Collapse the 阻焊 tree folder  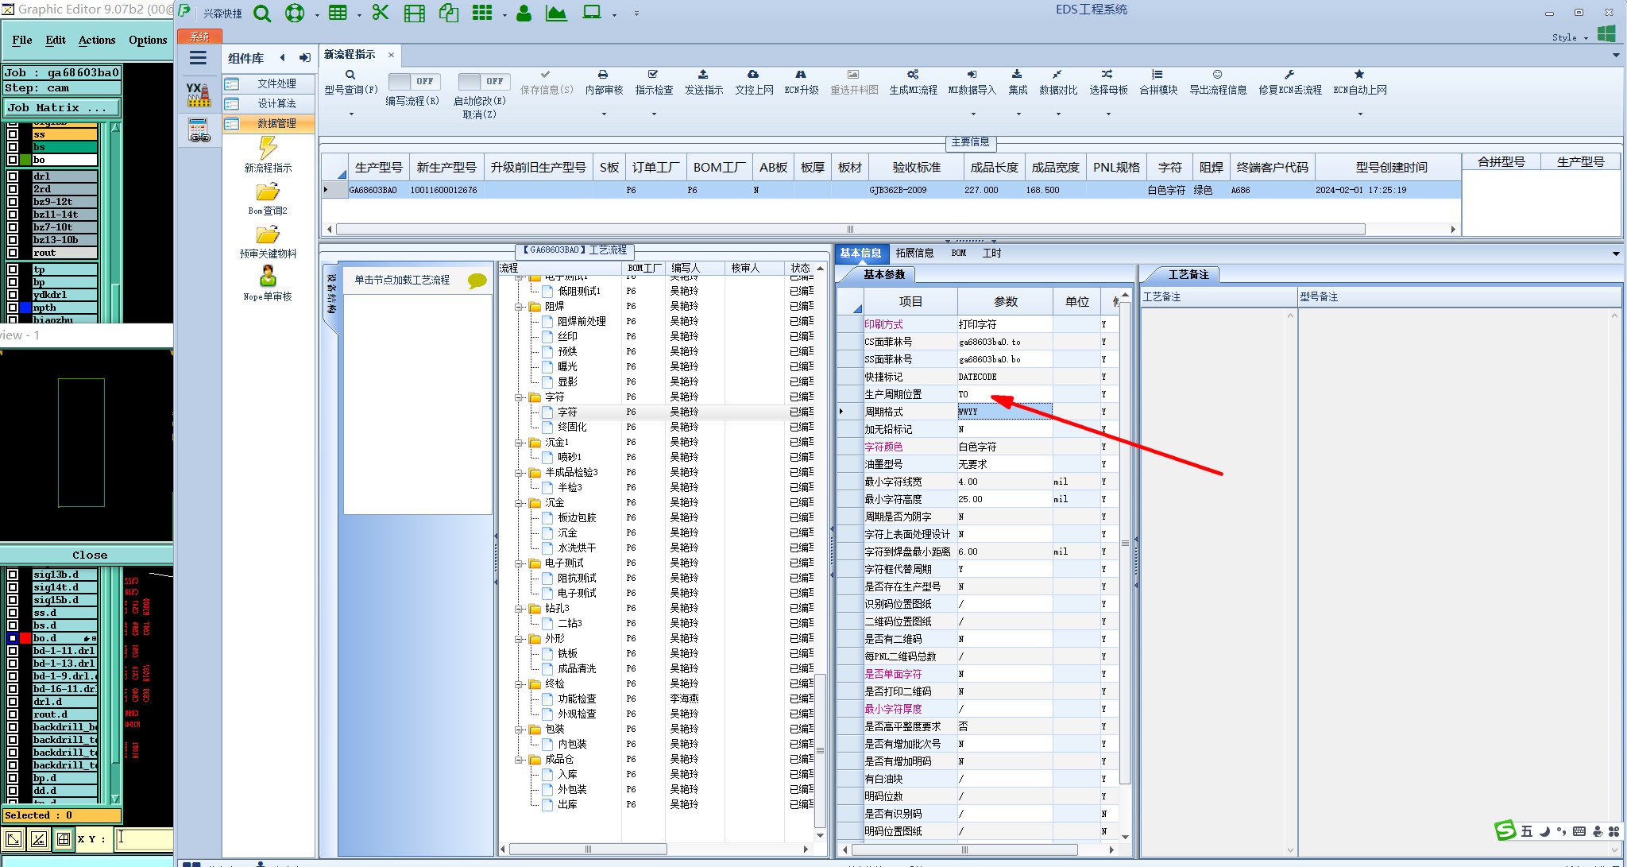click(x=519, y=307)
